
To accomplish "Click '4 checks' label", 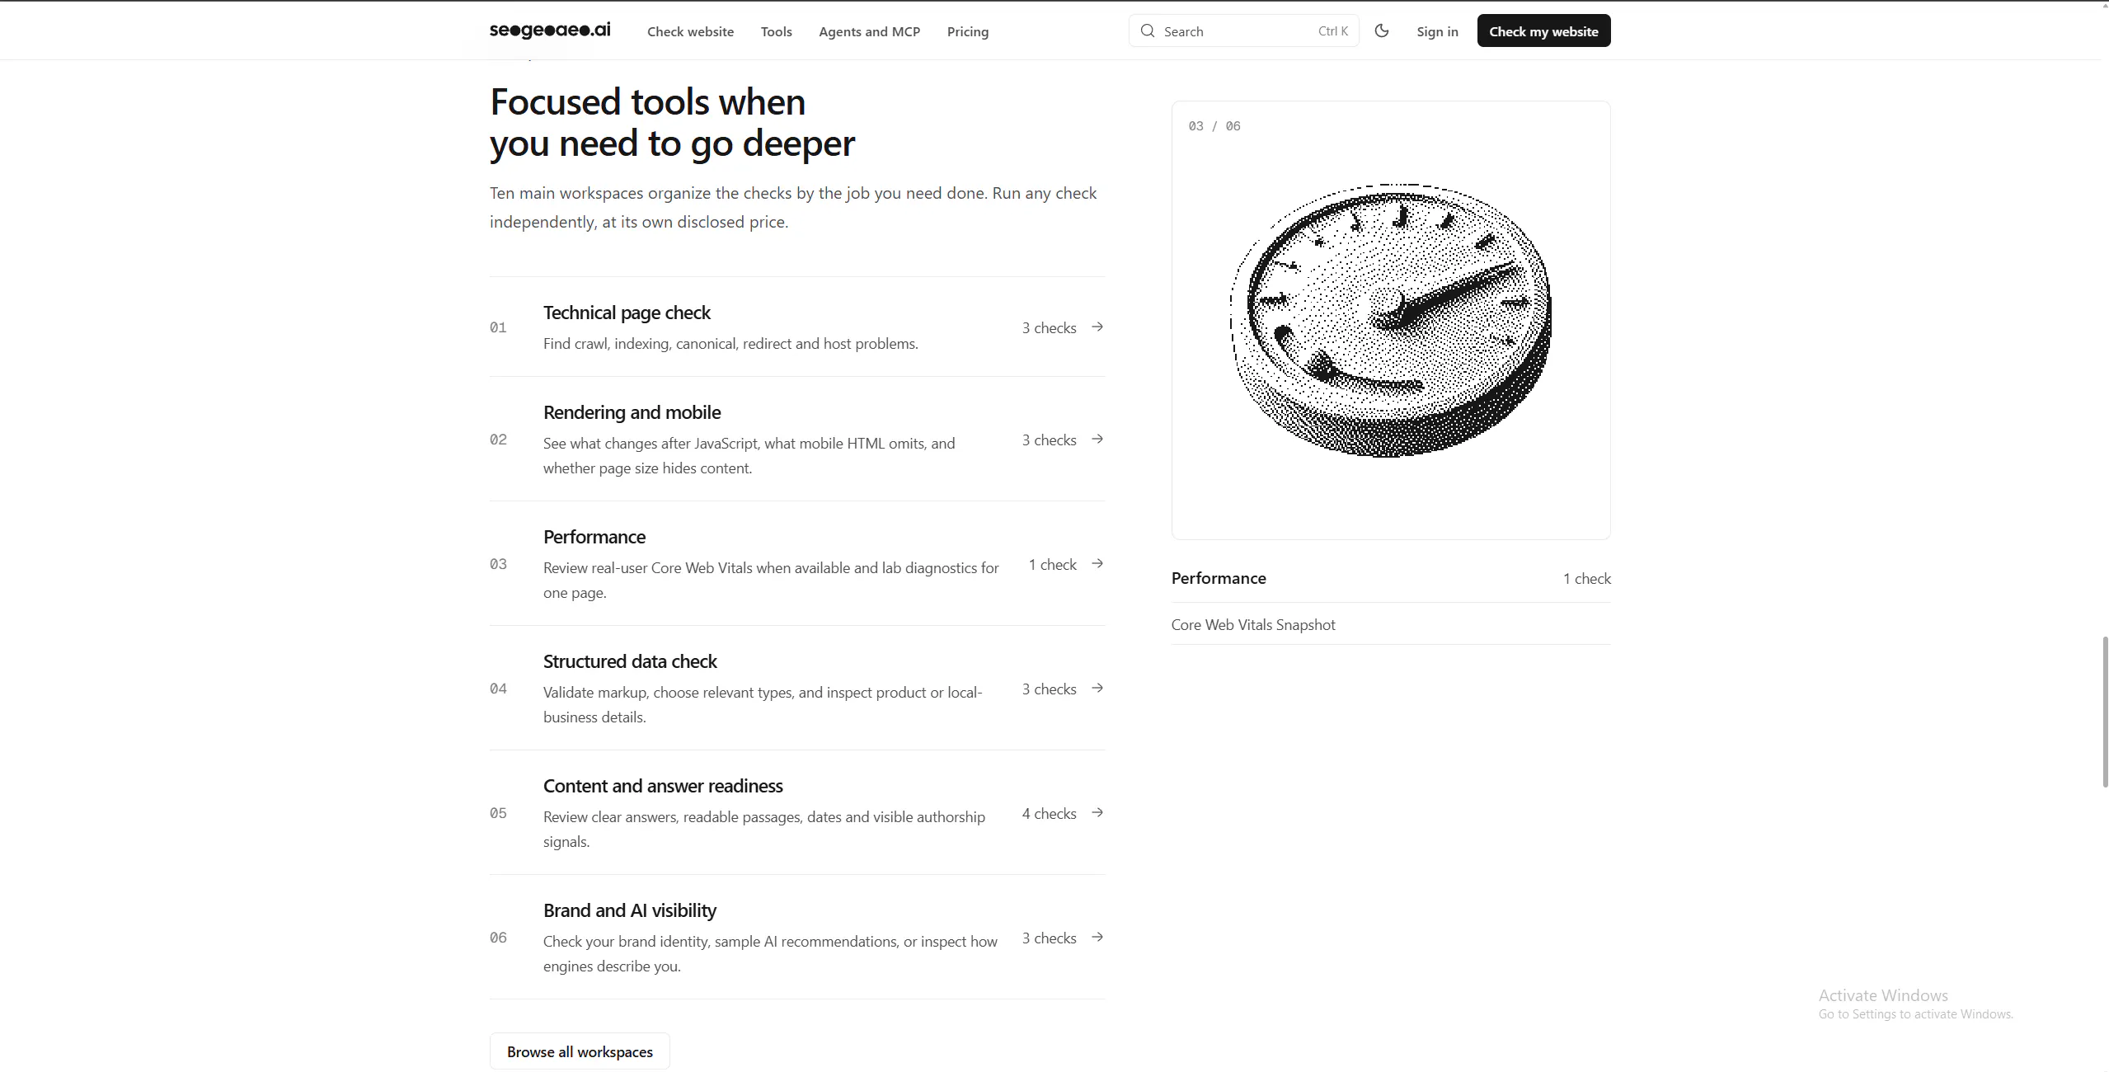I will (1049, 813).
